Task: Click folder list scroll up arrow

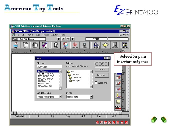Action: pos(91,71)
